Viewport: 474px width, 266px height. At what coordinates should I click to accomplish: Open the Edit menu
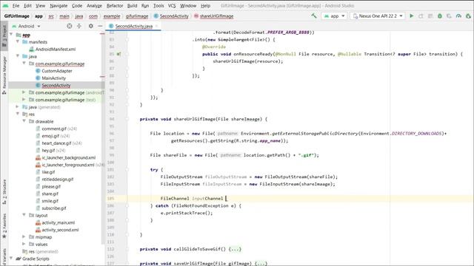[x=27, y=6]
